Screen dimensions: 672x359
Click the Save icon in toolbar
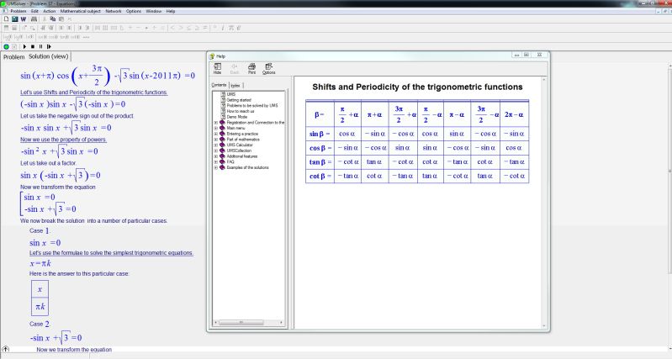point(15,19)
